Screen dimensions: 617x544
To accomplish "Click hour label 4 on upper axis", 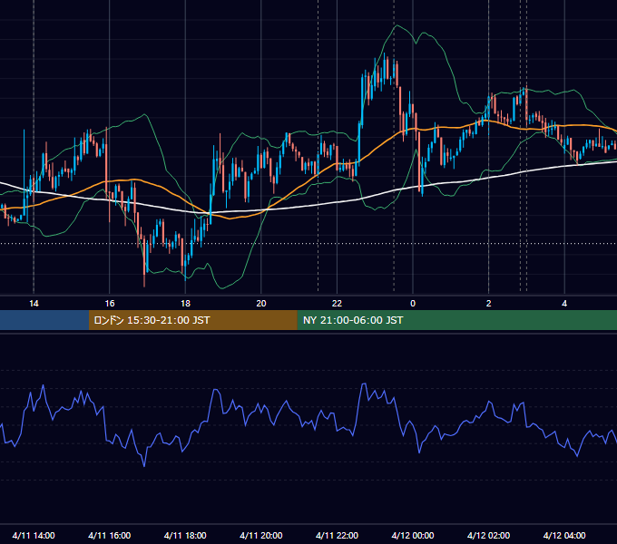I will pyautogui.click(x=564, y=304).
